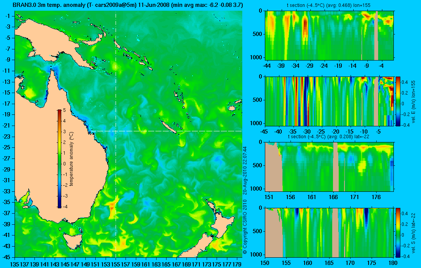Click the '167' longitude tick on the map axis

(x=176, y=265)
